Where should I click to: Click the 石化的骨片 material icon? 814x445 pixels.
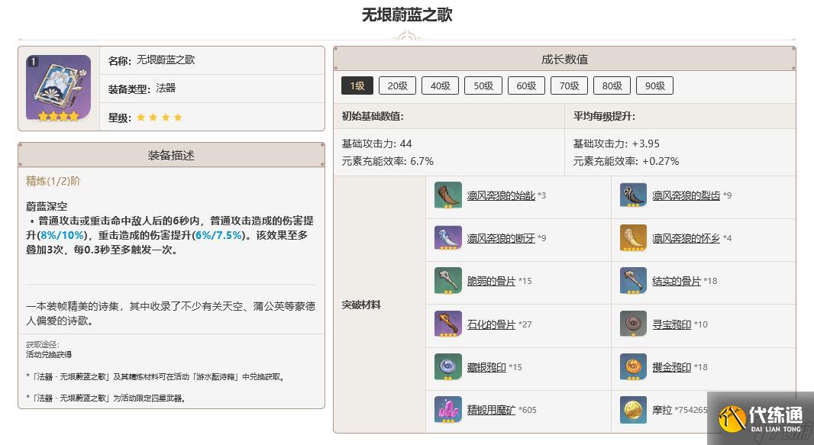(x=448, y=324)
